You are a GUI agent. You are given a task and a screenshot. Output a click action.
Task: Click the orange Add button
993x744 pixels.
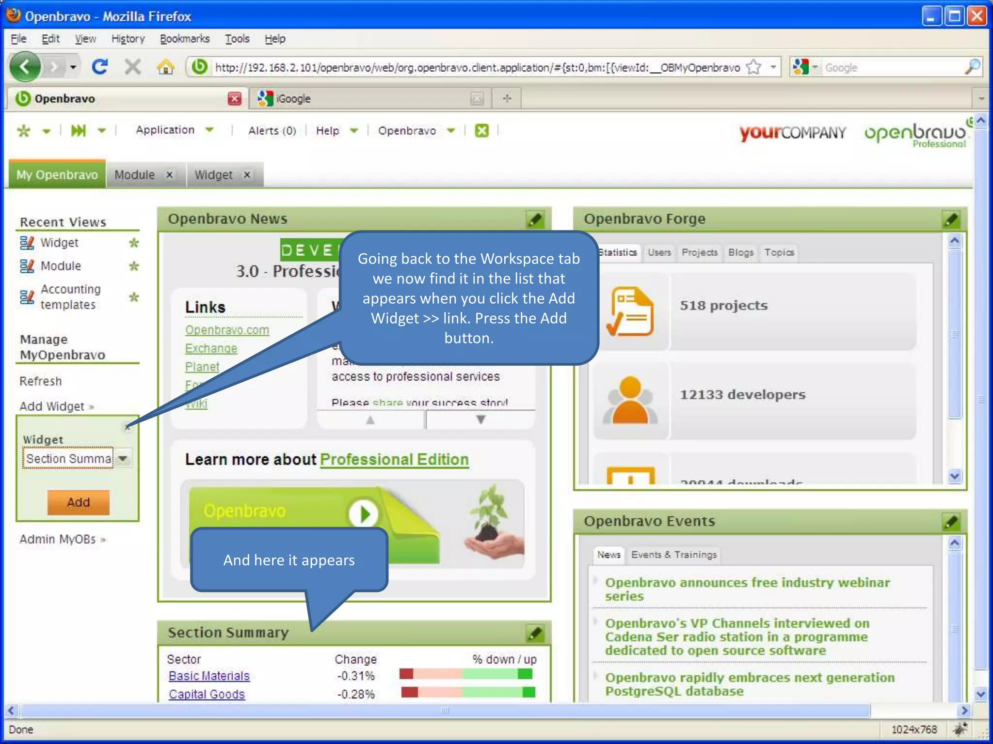click(x=78, y=502)
